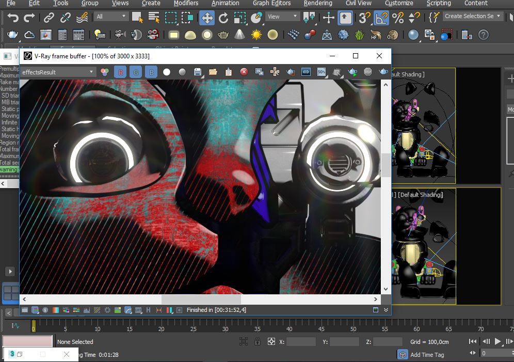Click the Undo arrow icon
This screenshot has width=514, height=362.
[13, 18]
